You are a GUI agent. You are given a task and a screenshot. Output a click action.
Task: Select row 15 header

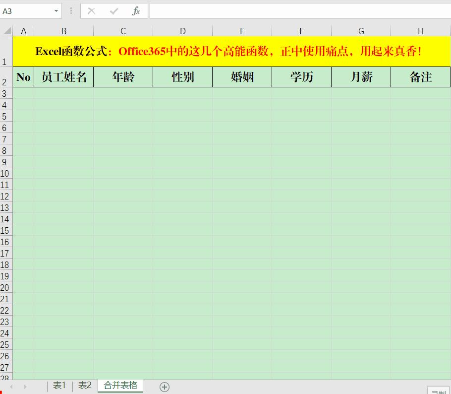pyautogui.click(x=6, y=230)
